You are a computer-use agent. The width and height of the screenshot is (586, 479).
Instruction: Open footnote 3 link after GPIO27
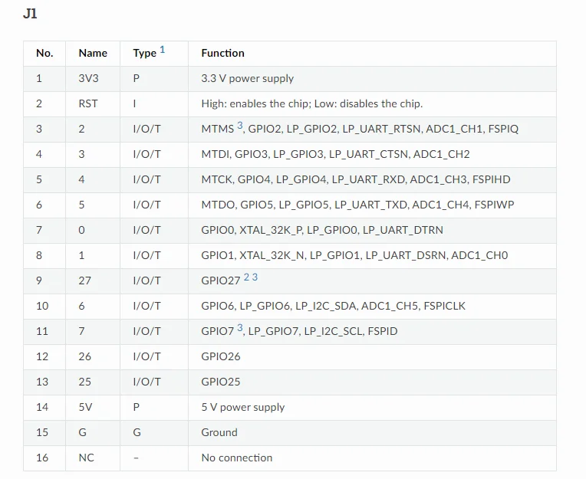point(255,277)
